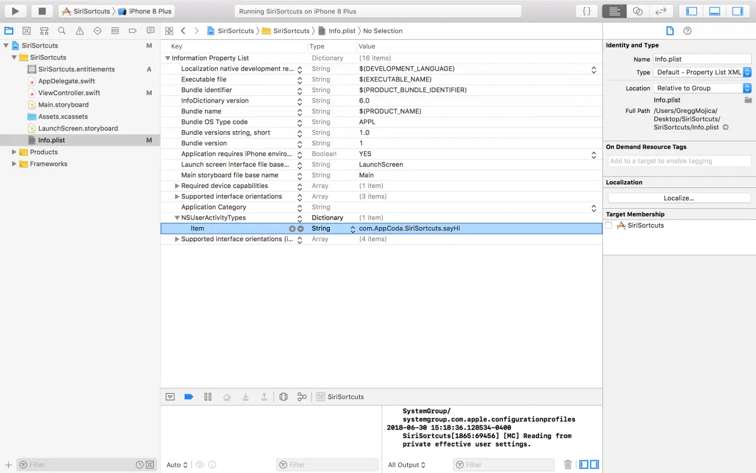This screenshot has width=756, height=473.
Task: Hide the navigator panel
Action: click(x=692, y=11)
